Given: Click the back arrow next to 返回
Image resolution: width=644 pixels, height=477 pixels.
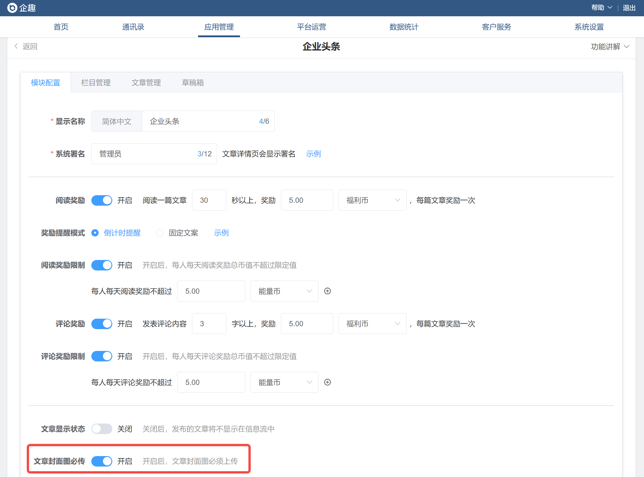Looking at the screenshot, I should coord(16,46).
